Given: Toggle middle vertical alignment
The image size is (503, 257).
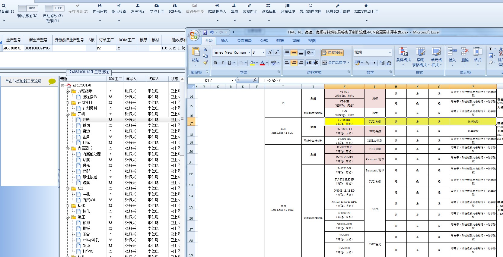Looking at the screenshot, I should point(294,52).
